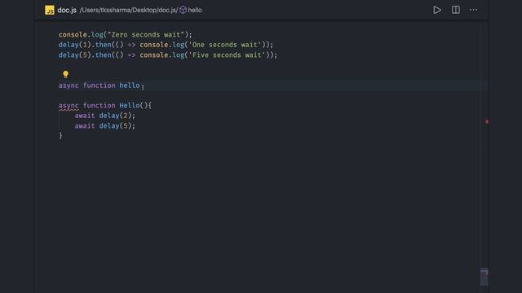Open the file path breadcrumb /Users/tkssharma/Desktop/doc.js/
Screen dimensions: 522x293
coord(129,10)
